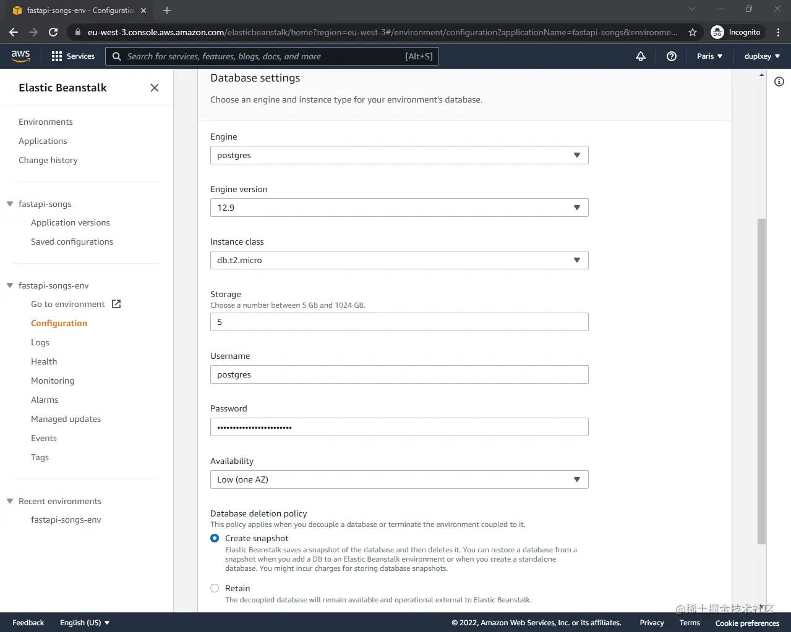The height and width of the screenshot is (632, 791).
Task: Click the Password input field
Action: 399,427
